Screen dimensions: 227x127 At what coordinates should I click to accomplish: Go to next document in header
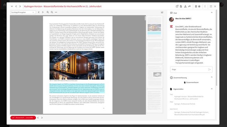pyautogui.click(x=20, y=6)
